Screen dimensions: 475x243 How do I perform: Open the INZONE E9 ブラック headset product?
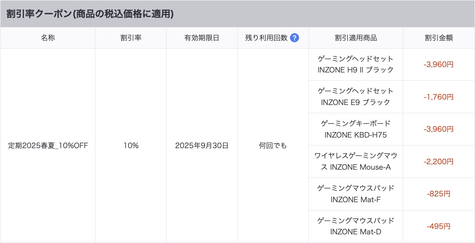click(356, 96)
